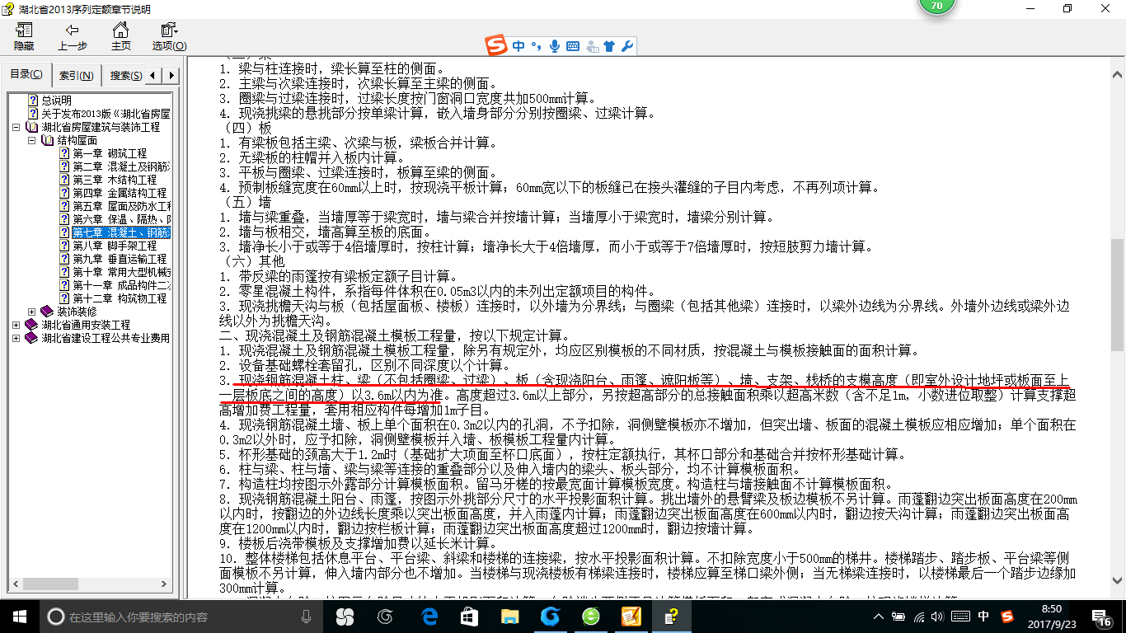
Task: Open Microsoft Edge from taskbar
Action: [429, 617]
